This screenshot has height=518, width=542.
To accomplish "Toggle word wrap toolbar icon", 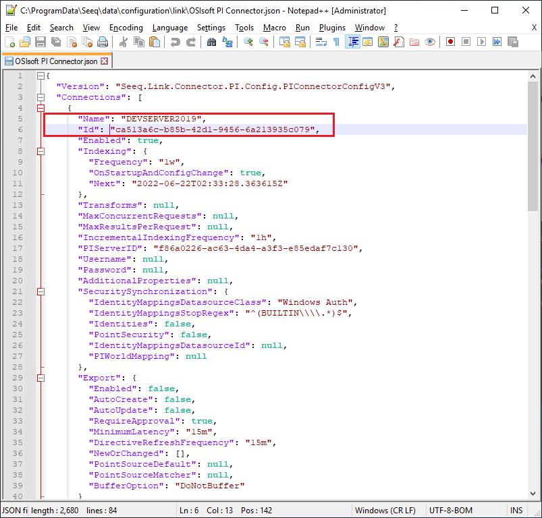I will click(x=321, y=42).
